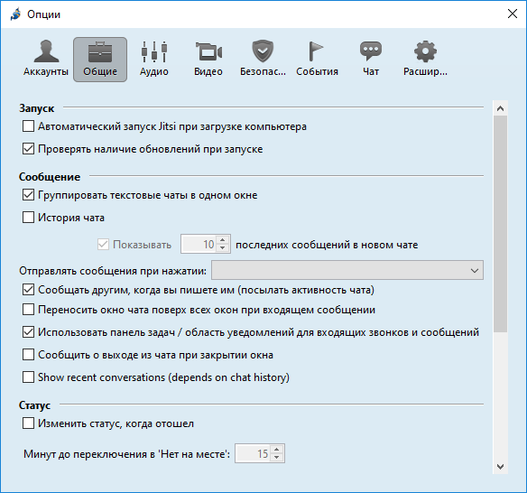This screenshot has width=527, height=493.
Task: Open the Расширенные gear section
Action: pyautogui.click(x=425, y=60)
